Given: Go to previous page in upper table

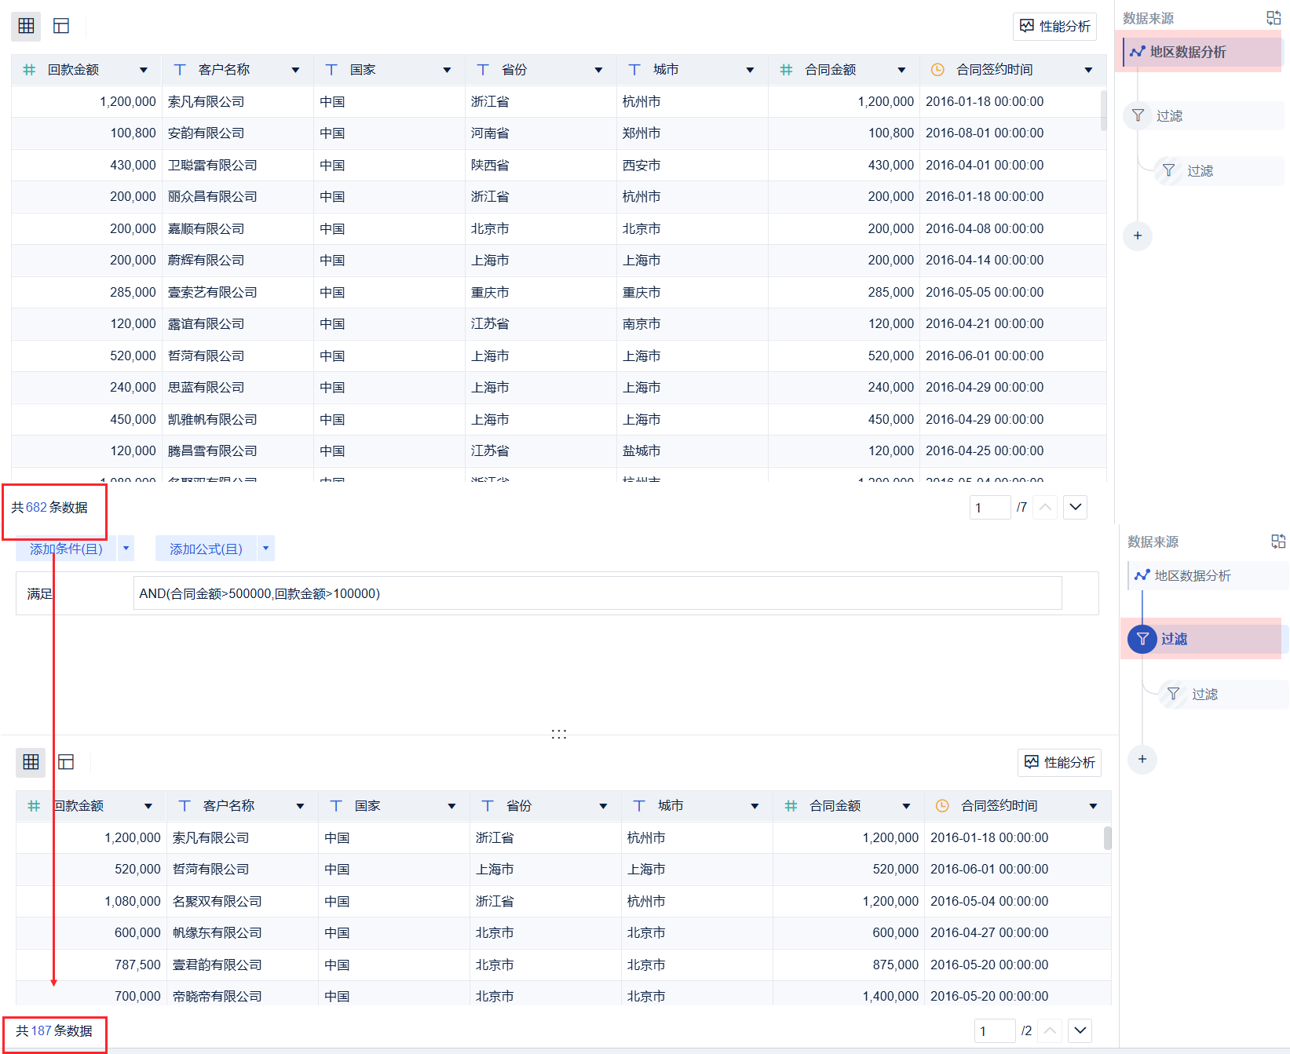Looking at the screenshot, I should [1045, 508].
